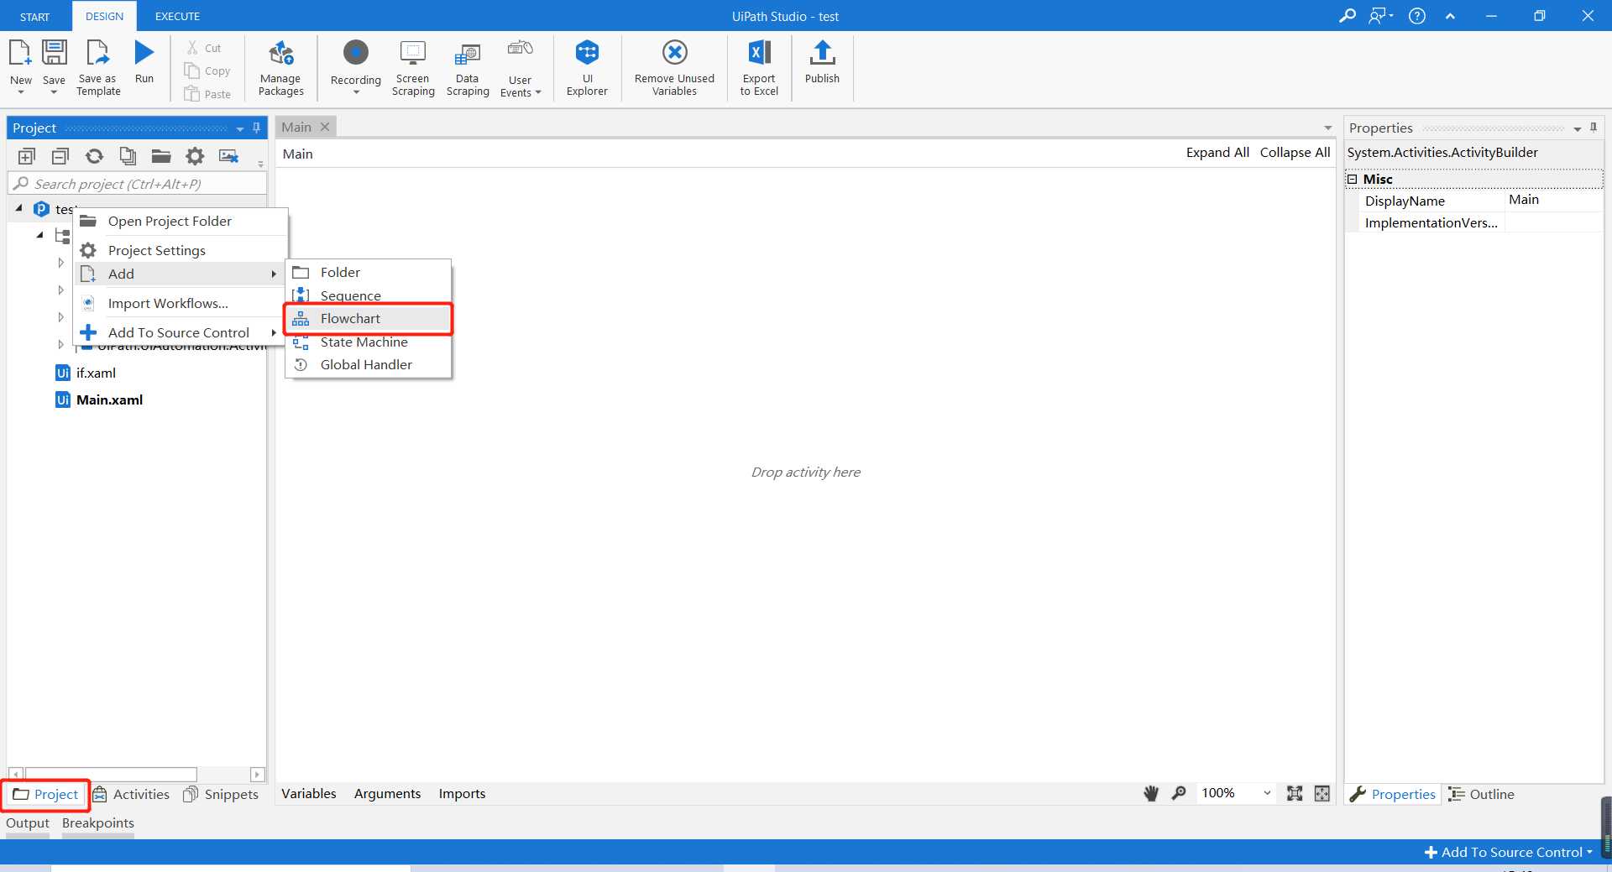Screen dimensions: 1612x872
Task: Choose State Machine in submenu
Action: point(369,342)
